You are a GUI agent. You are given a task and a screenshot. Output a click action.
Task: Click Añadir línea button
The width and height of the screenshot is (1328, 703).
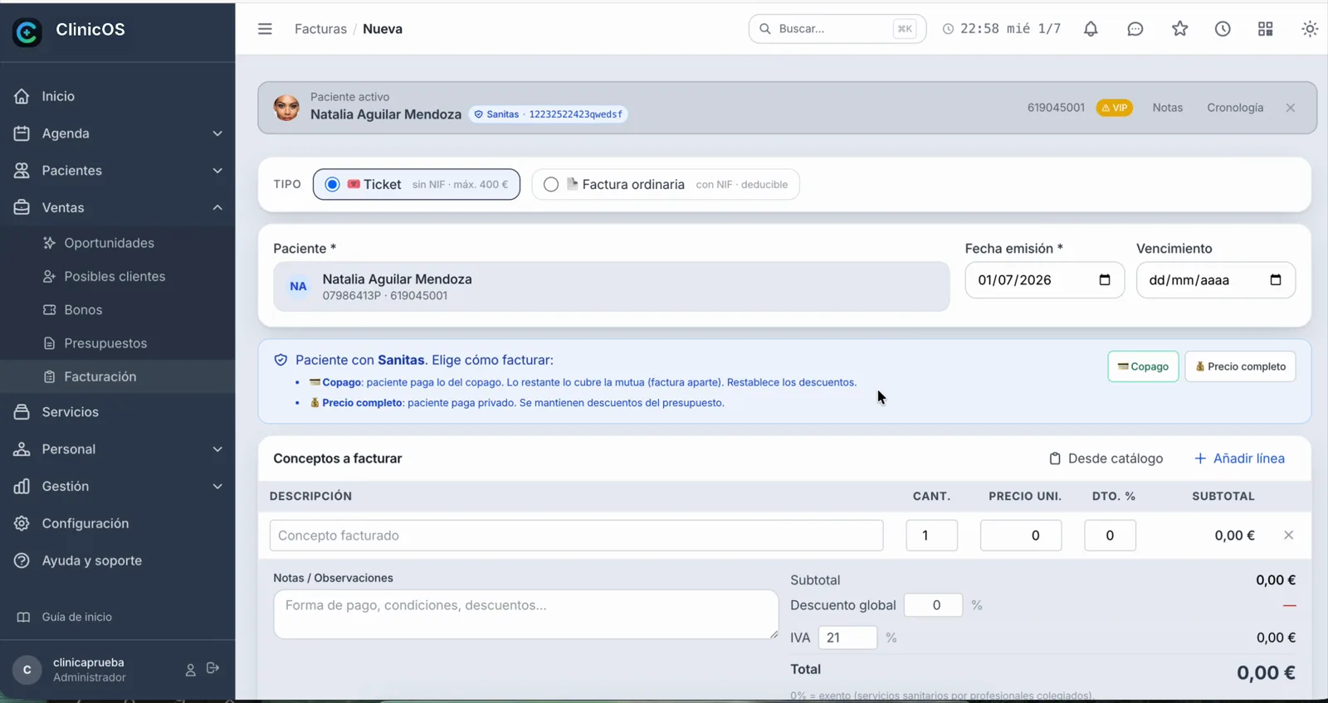[1239, 458]
